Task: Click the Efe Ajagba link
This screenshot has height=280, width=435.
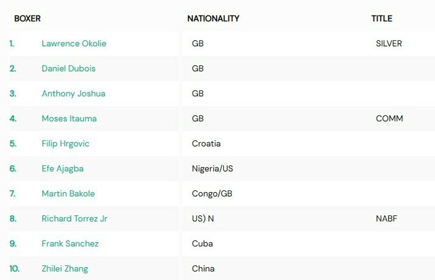Action: [x=62, y=169]
